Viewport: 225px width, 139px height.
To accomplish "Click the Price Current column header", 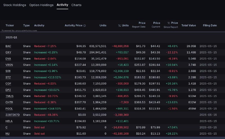I will [x=156, y=25].
